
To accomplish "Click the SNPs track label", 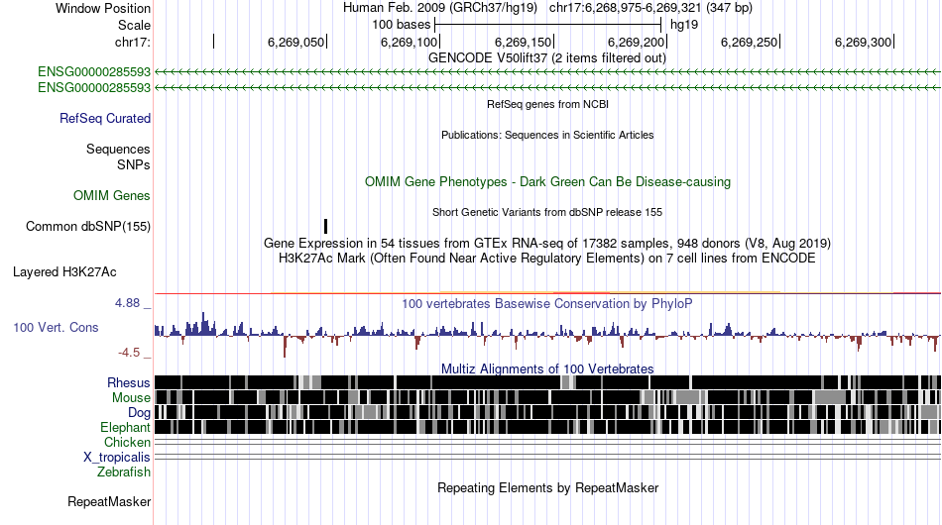I will click(x=134, y=164).
